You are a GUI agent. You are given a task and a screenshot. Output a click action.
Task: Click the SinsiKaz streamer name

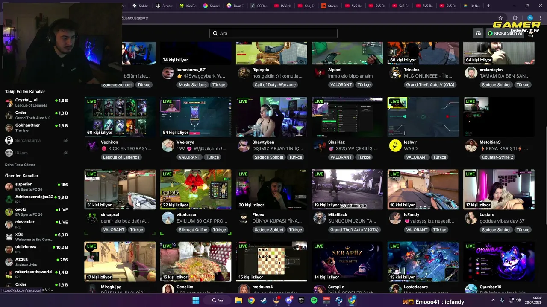coord(336,142)
